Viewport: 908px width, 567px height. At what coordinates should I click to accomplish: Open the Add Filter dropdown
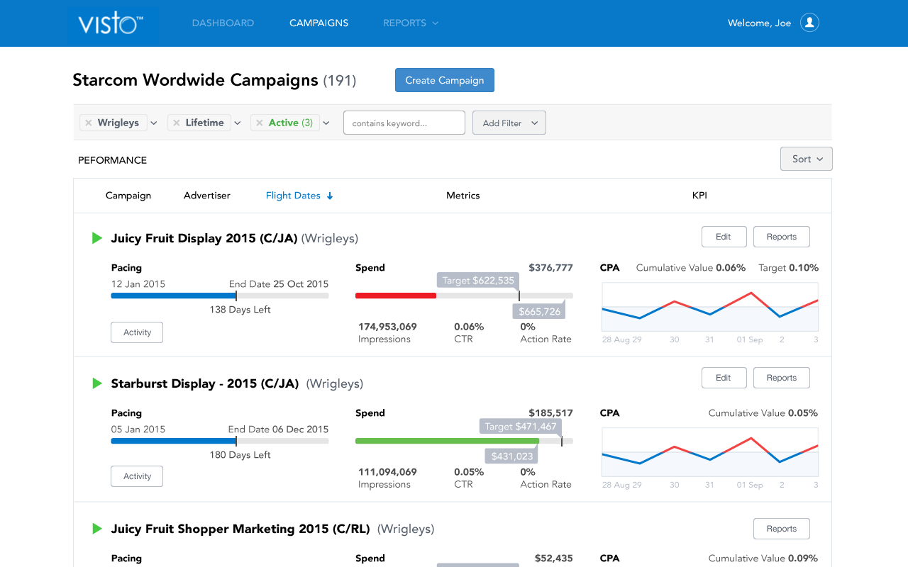509,123
